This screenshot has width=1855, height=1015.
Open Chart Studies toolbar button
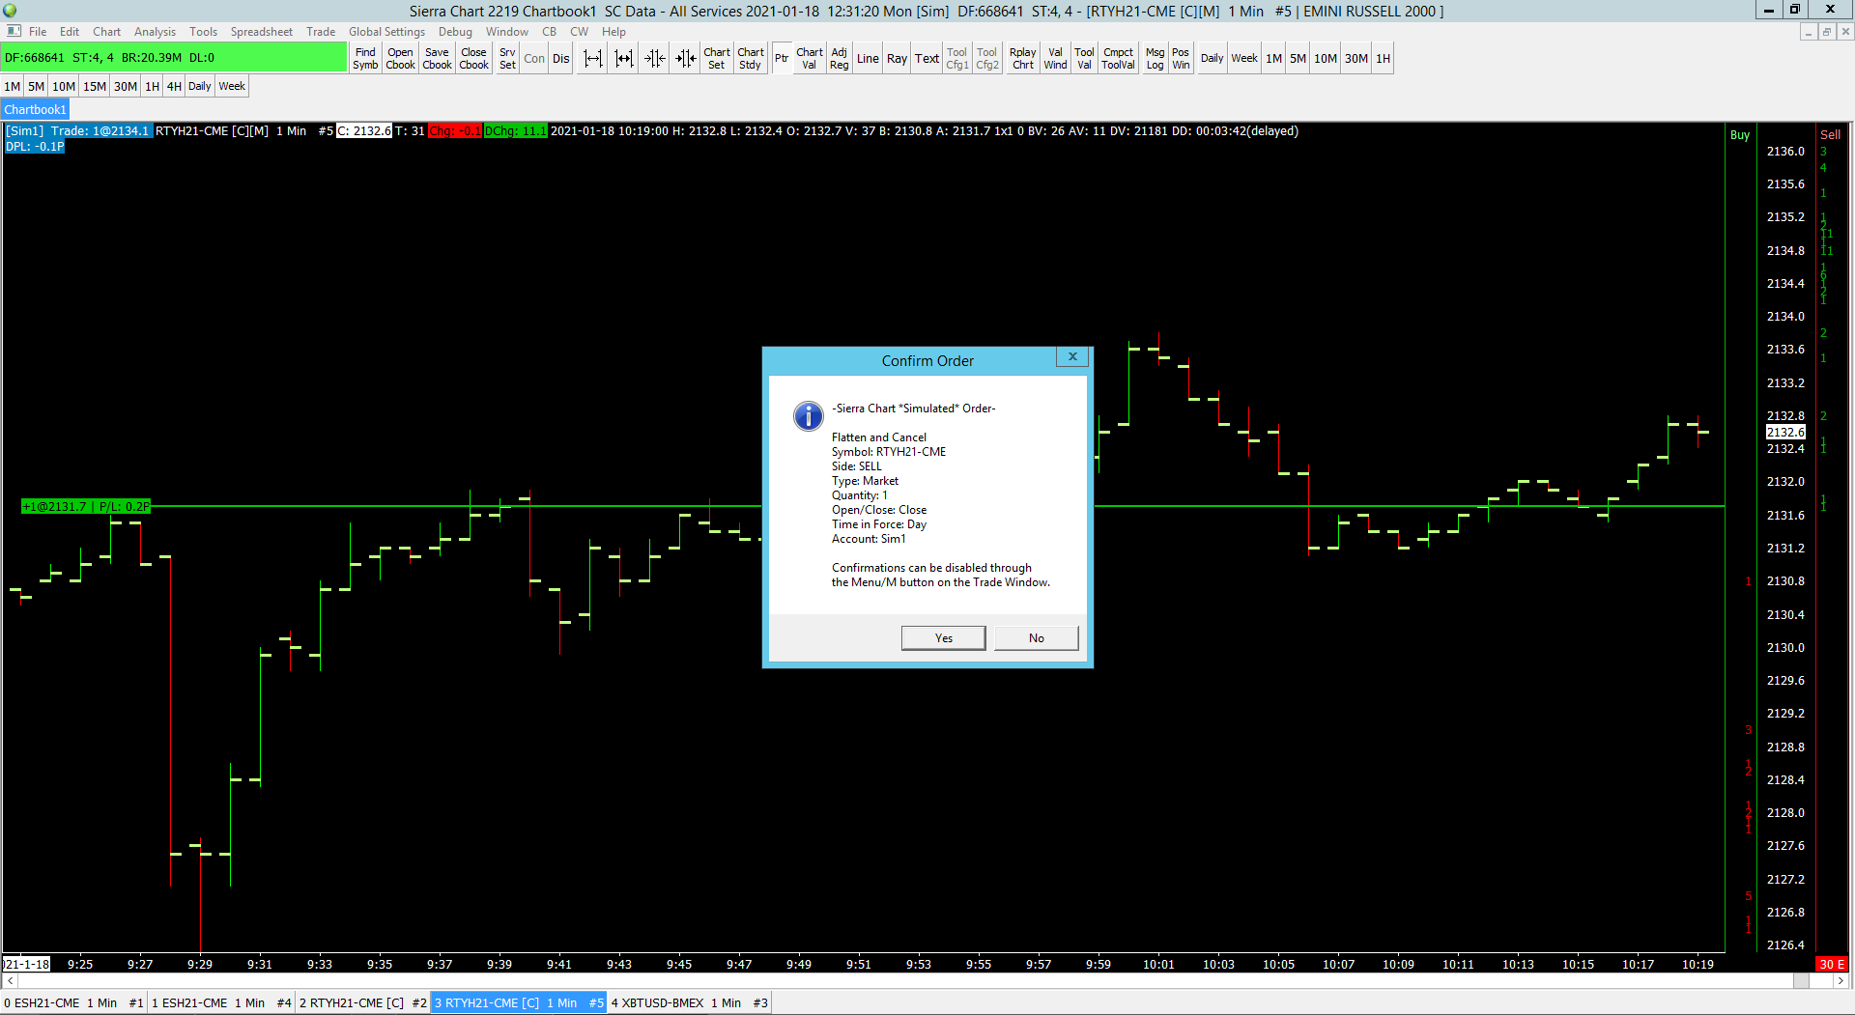pyautogui.click(x=751, y=58)
